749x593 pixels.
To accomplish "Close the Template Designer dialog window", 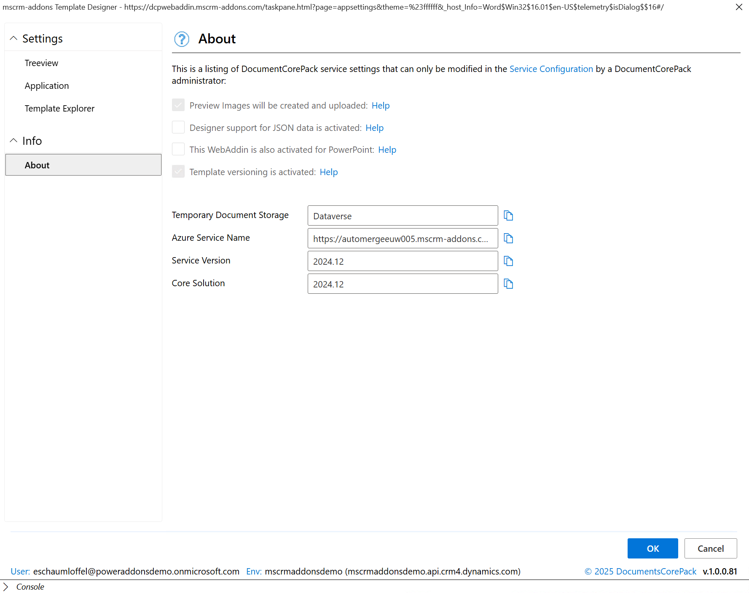I will [739, 7].
